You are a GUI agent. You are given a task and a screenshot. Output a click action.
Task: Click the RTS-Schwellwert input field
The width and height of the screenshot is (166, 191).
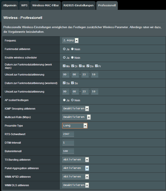68,134
